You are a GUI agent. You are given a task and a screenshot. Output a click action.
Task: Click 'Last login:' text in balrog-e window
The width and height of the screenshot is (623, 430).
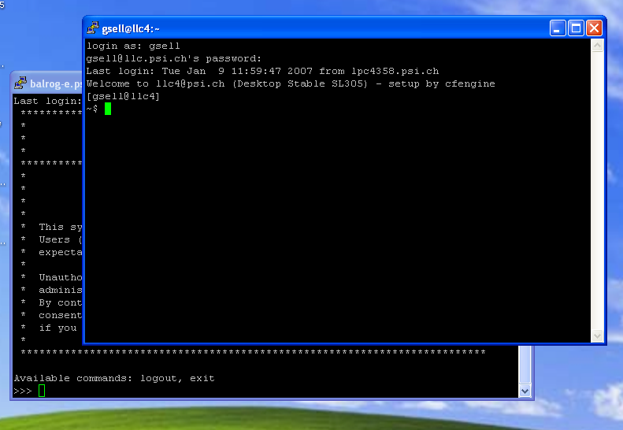(x=48, y=101)
